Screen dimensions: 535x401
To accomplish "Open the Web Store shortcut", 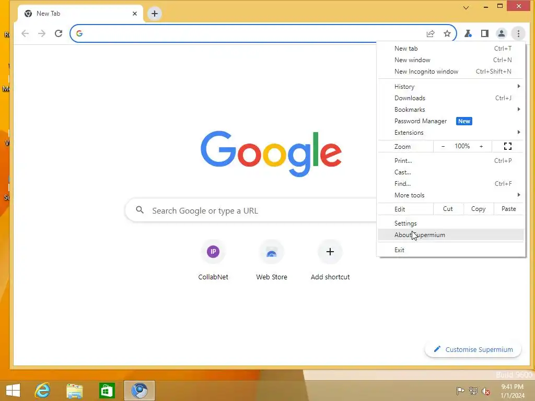I will 272,260.
